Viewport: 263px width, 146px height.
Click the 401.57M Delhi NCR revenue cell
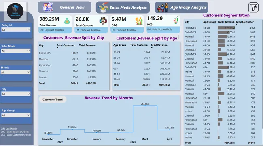[91, 53]
